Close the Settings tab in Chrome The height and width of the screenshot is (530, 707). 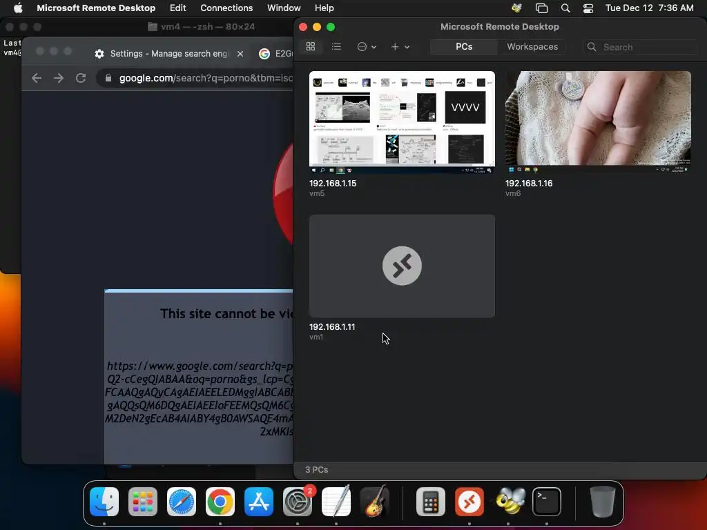point(240,54)
